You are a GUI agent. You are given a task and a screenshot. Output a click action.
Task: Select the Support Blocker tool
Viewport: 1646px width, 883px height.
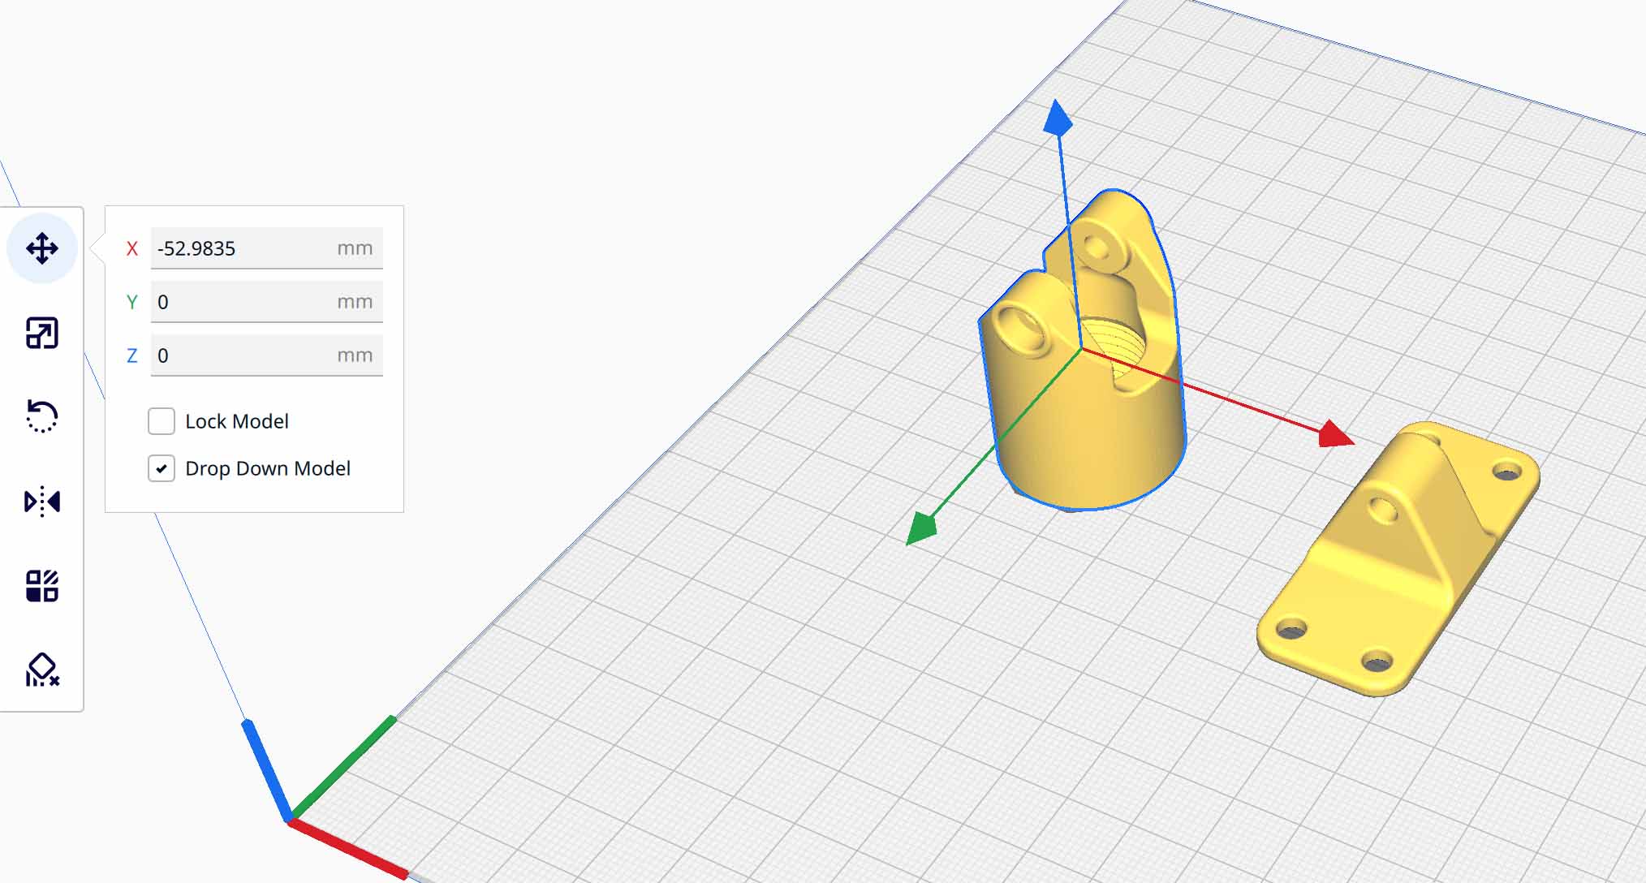click(x=42, y=670)
